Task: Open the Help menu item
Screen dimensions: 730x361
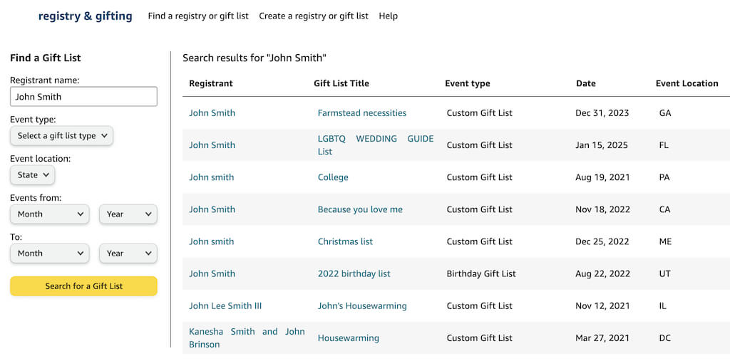Action: coord(389,16)
